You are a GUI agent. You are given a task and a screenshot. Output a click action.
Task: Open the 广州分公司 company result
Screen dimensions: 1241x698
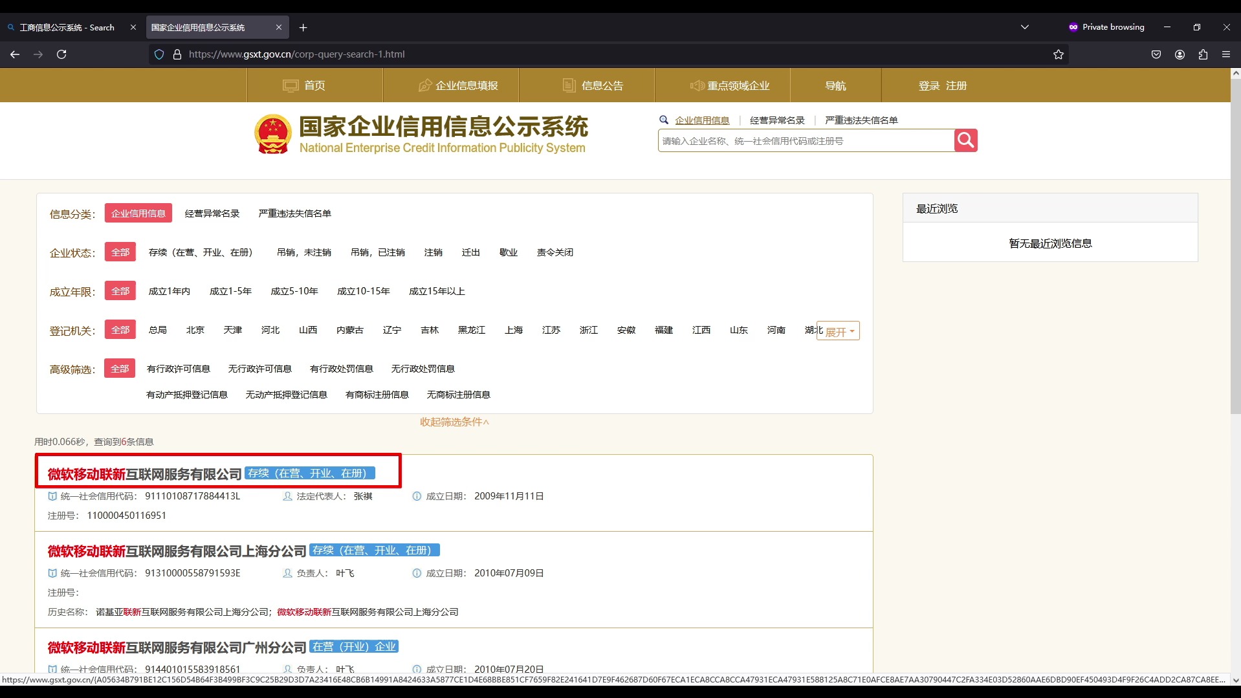pyautogui.click(x=177, y=648)
